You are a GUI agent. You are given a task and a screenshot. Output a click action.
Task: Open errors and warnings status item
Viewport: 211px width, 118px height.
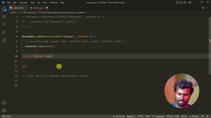7,116
